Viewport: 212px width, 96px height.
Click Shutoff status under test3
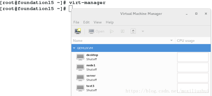[x=91, y=90]
